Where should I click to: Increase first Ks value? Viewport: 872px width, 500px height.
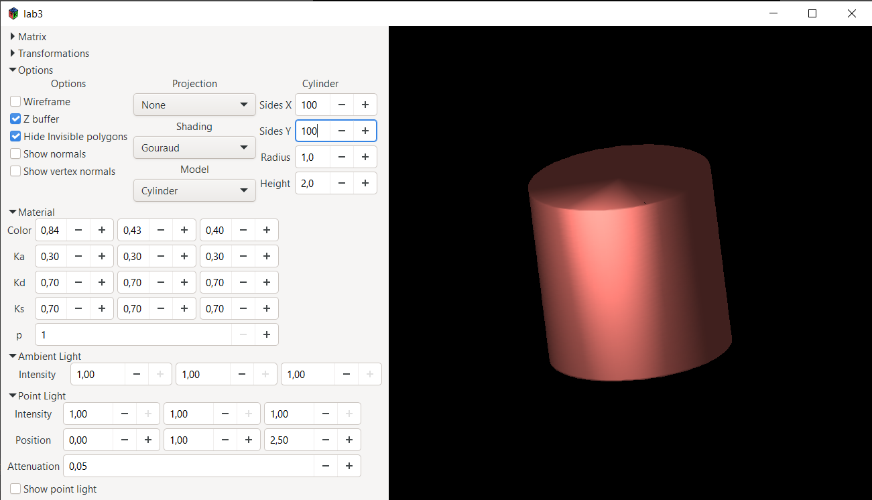(102, 308)
